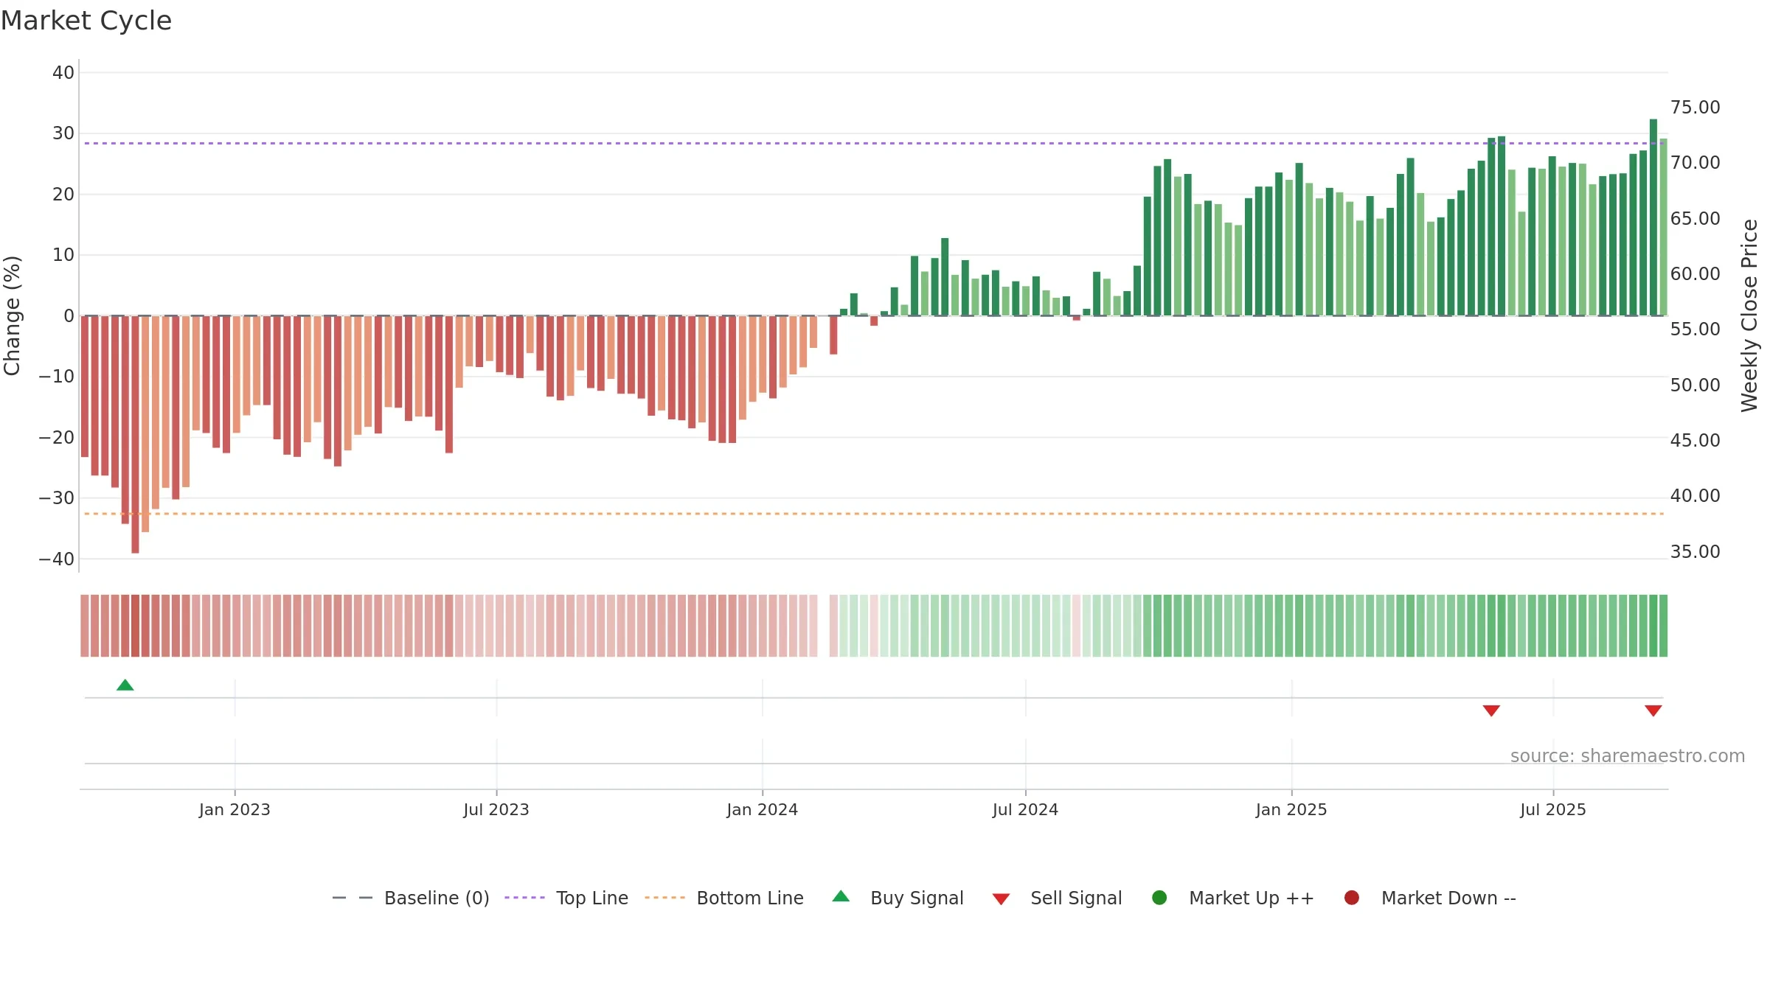Click the green circle icon in legend
The width and height of the screenshot is (1770, 995).
[x=1159, y=898]
